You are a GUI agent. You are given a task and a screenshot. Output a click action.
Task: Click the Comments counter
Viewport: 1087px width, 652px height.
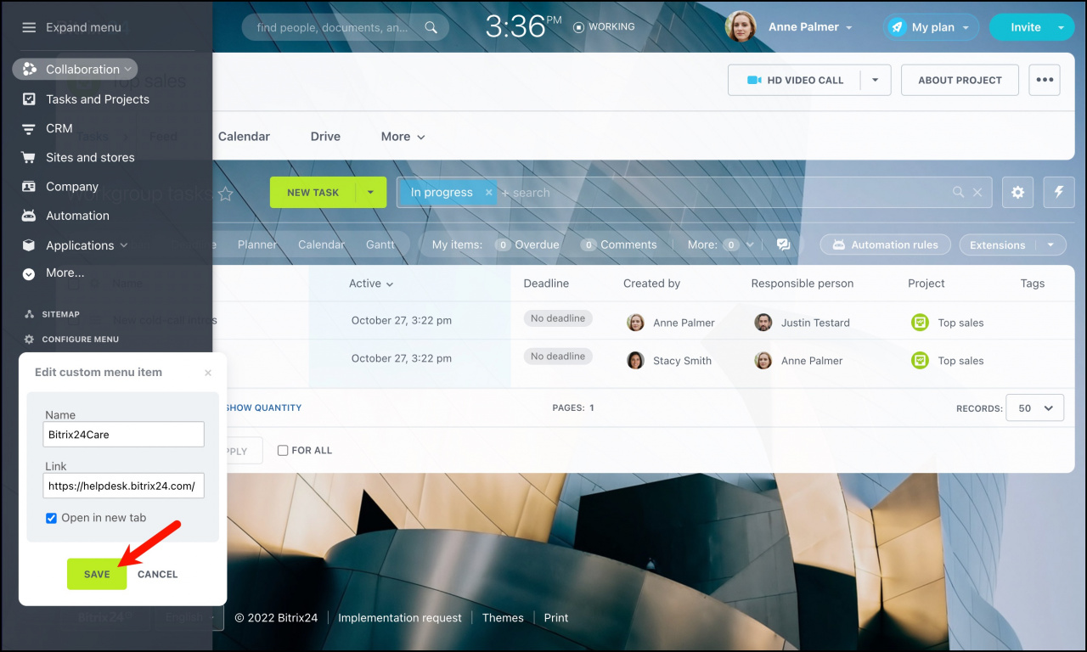coord(619,244)
